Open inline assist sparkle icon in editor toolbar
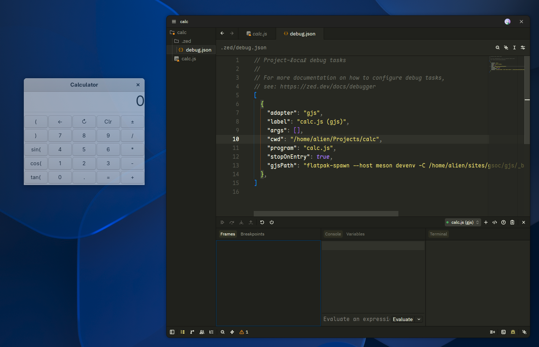The height and width of the screenshot is (347, 539). (x=506, y=48)
